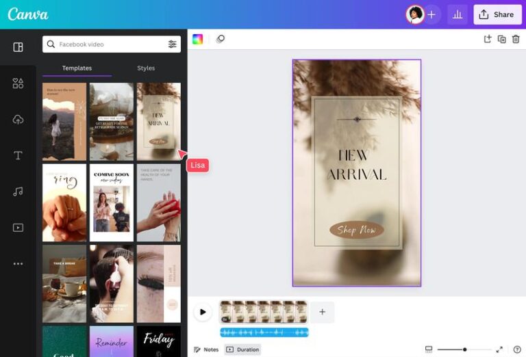Select the video clip in the timeline
The width and height of the screenshot is (526, 357).
coord(263,312)
